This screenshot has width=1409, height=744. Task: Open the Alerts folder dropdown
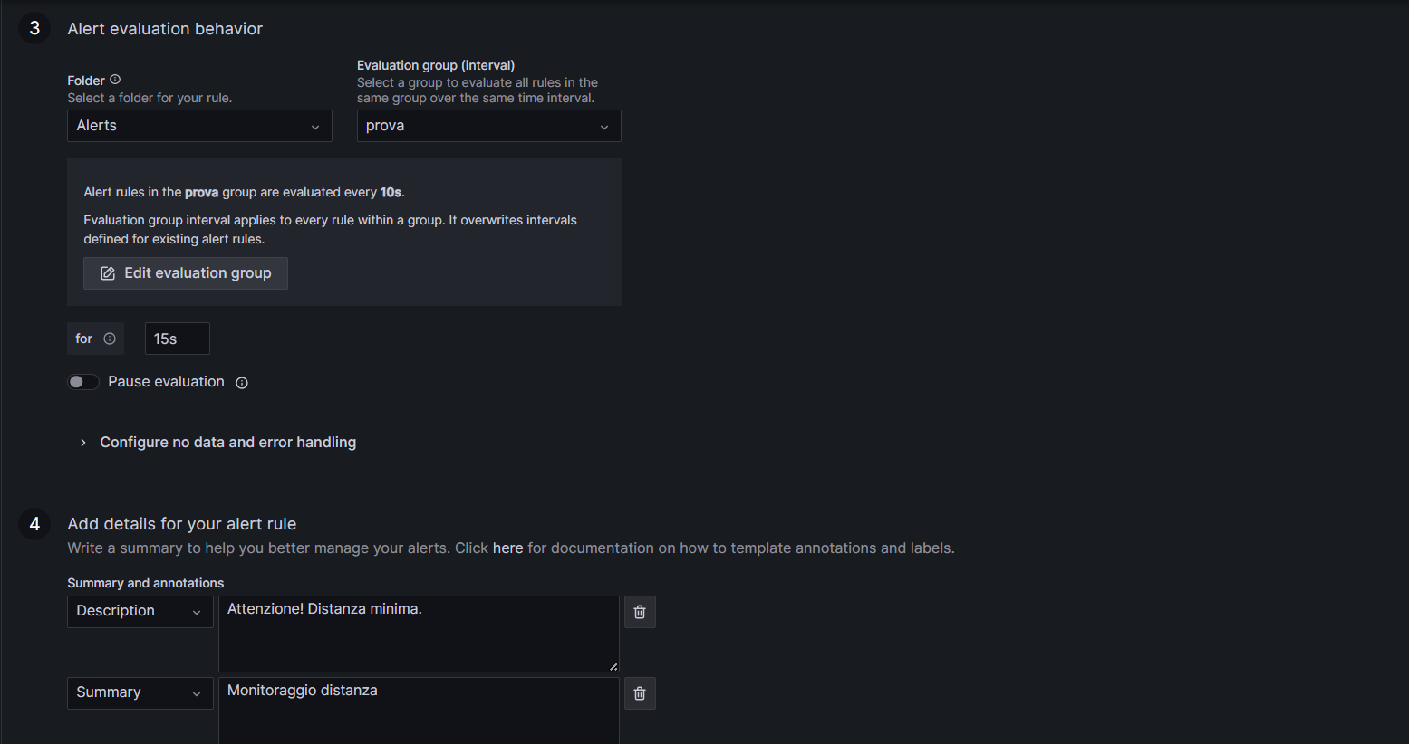[199, 126]
